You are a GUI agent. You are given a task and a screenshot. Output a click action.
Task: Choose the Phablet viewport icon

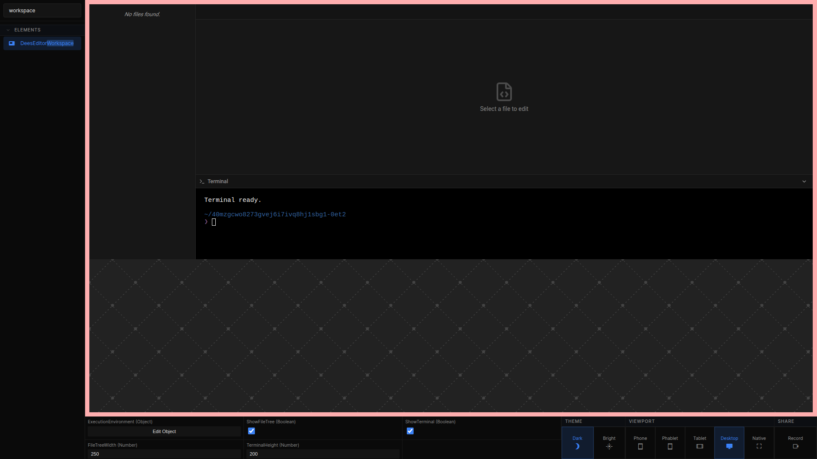tap(670, 446)
